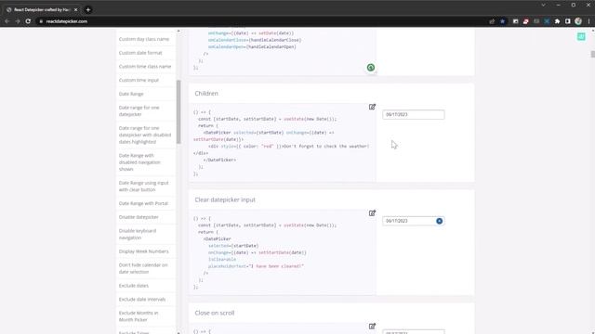Open Don't hide calendar on date selection
The height and width of the screenshot is (334, 595).
pyautogui.click(x=143, y=268)
